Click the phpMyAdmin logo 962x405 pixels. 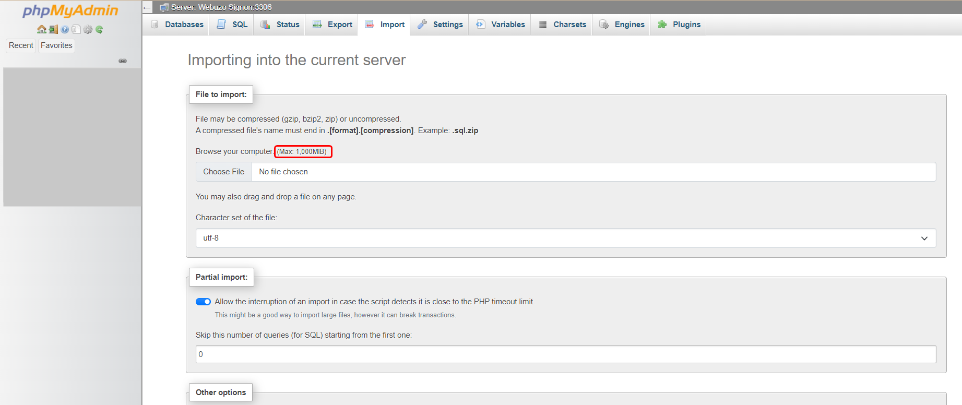[x=70, y=11]
